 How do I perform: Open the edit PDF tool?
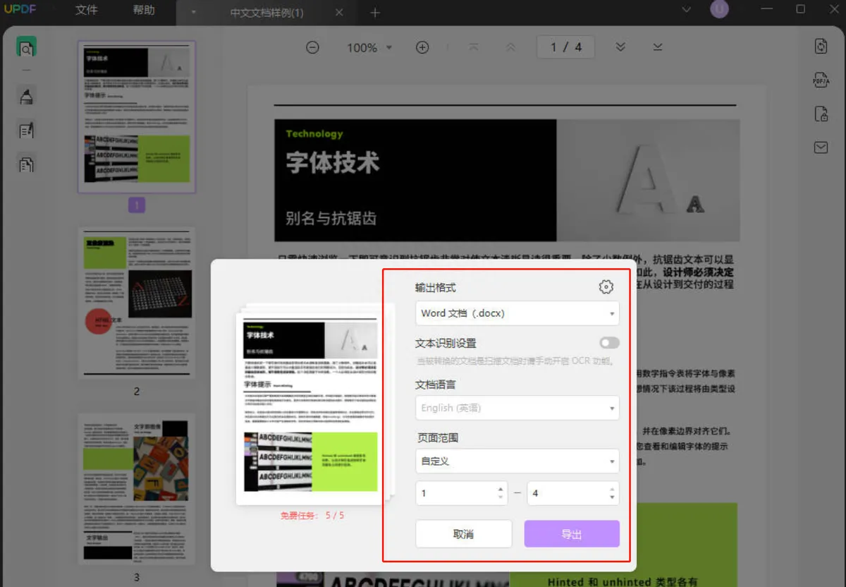click(26, 130)
